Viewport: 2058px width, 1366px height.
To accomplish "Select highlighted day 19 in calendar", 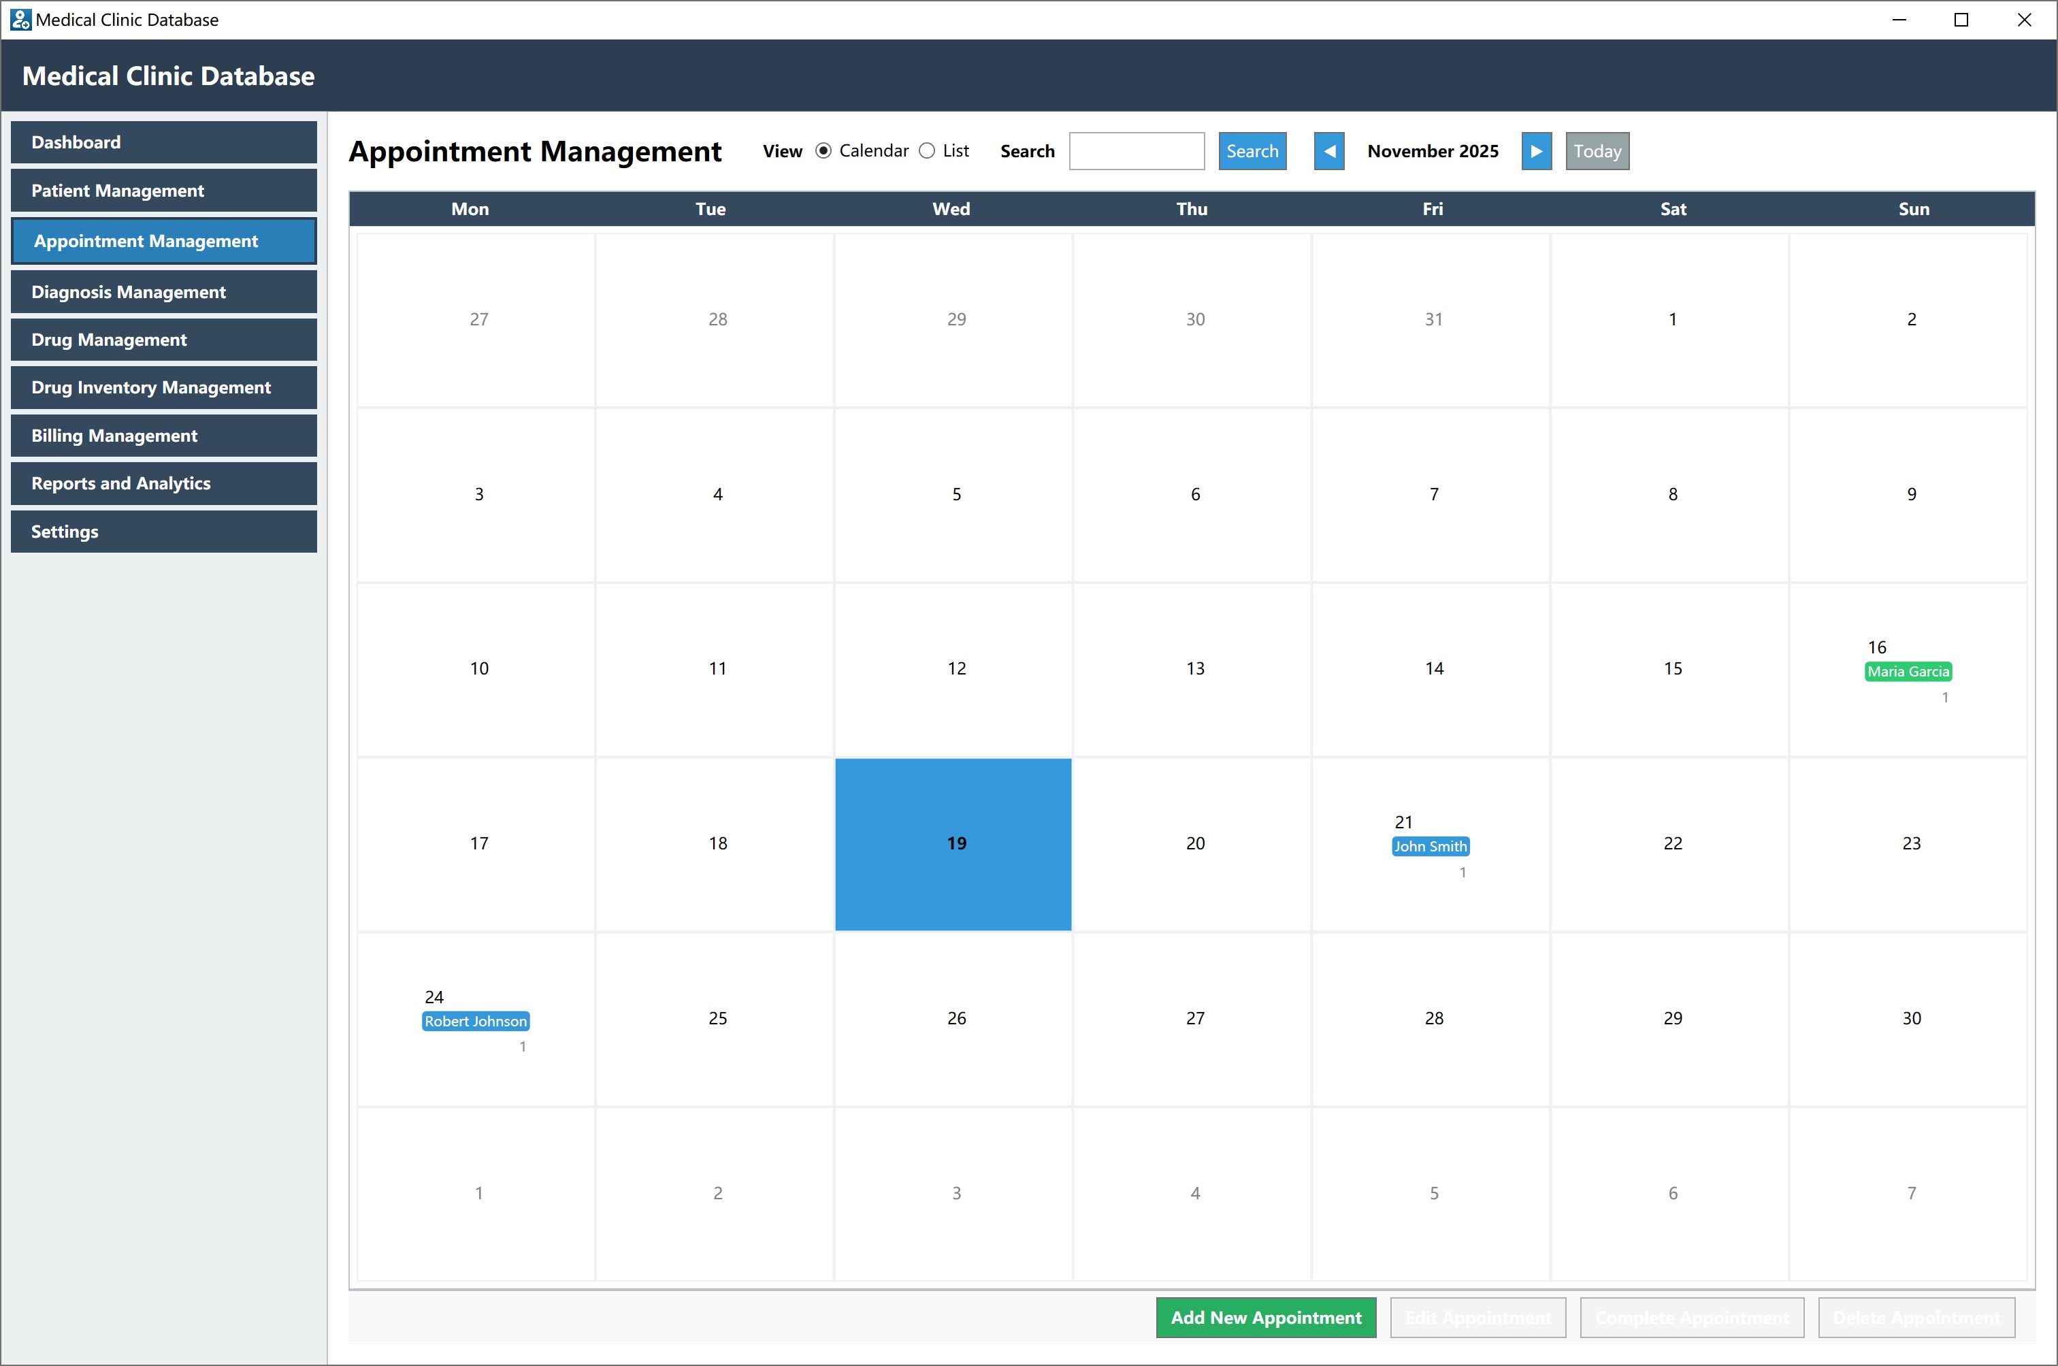I will tap(953, 843).
